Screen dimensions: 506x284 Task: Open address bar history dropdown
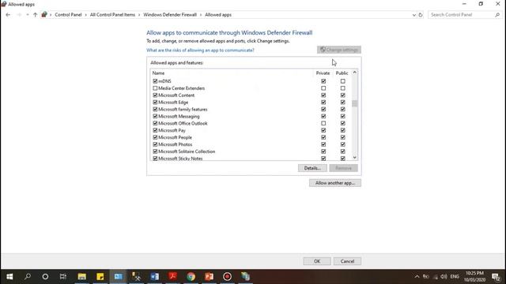pyautogui.click(x=414, y=15)
